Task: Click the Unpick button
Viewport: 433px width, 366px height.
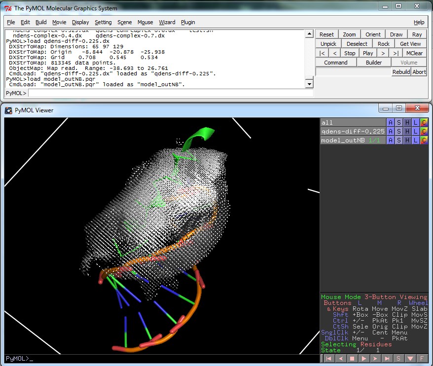Action: (328, 44)
